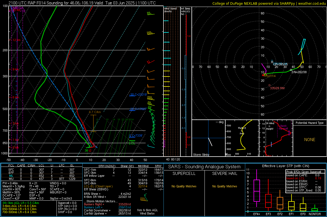Select the MU parcel row
327x217 pixels.
[42, 179]
